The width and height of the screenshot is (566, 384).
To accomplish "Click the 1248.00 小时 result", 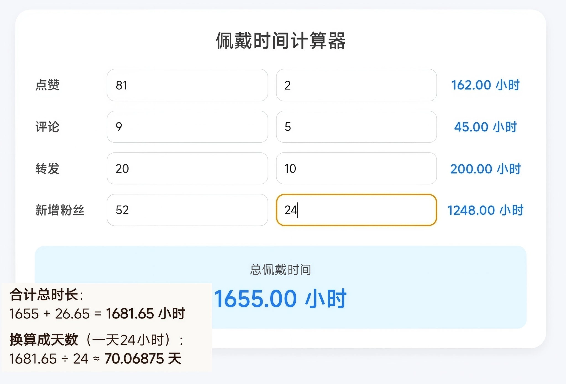I will coord(485,210).
